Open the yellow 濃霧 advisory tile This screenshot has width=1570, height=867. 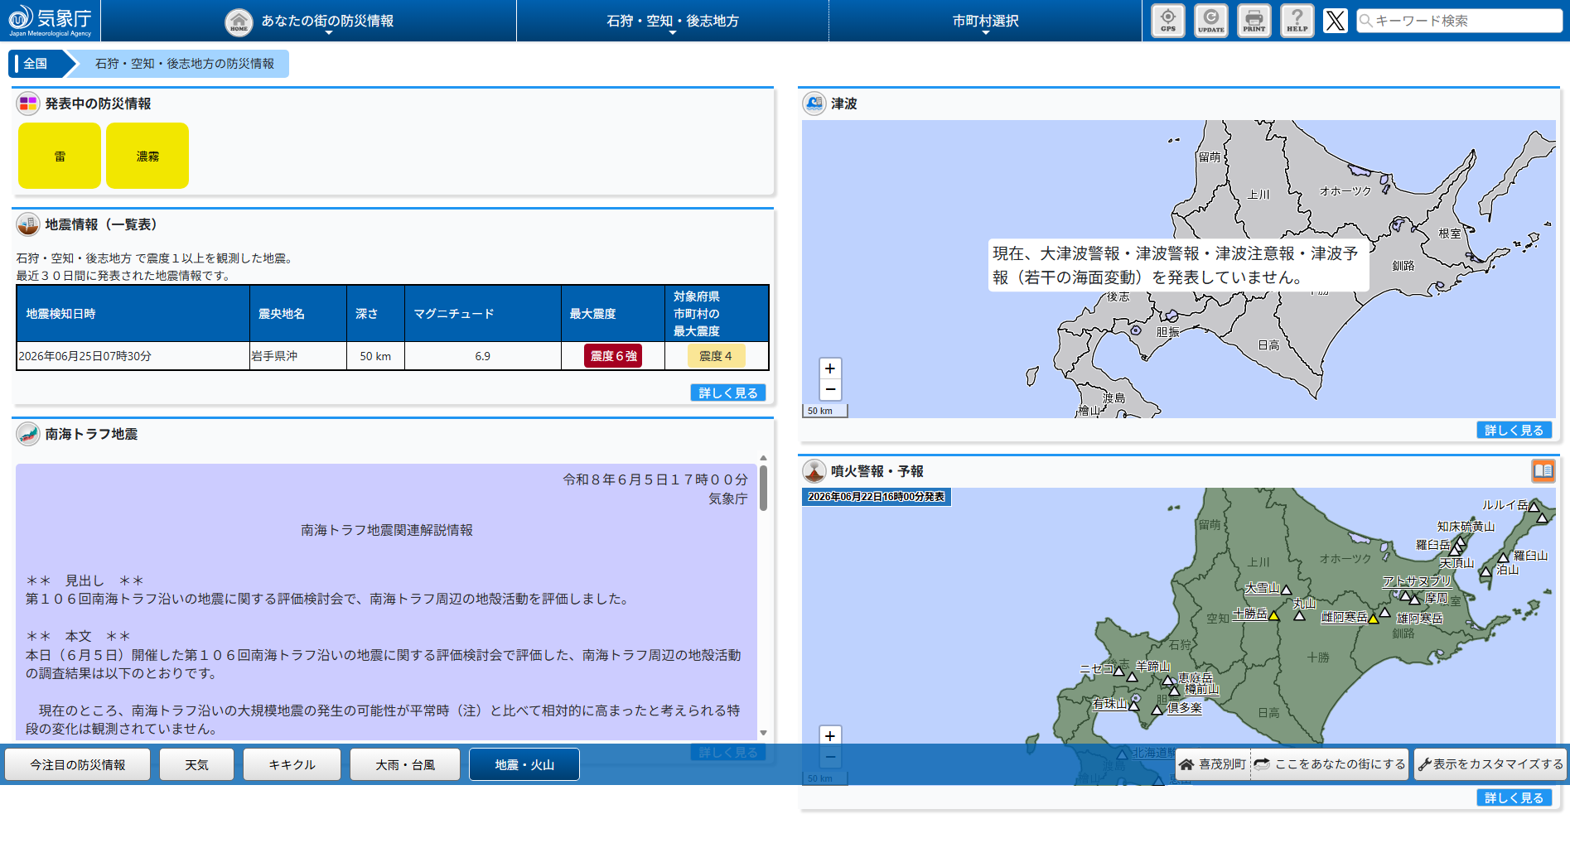click(x=147, y=156)
